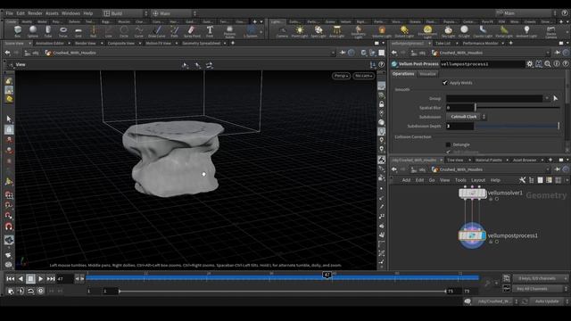Open Auto Update mode dropdown
This screenshot has height=321, width=571.
pyautogui.click(x=550, y=301)
